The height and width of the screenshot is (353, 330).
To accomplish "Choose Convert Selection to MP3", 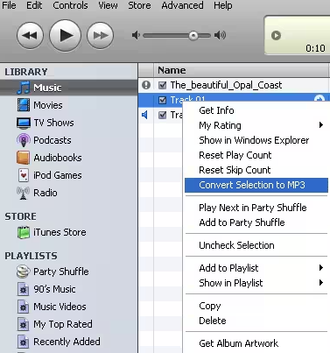I will [x=256, y=185].
